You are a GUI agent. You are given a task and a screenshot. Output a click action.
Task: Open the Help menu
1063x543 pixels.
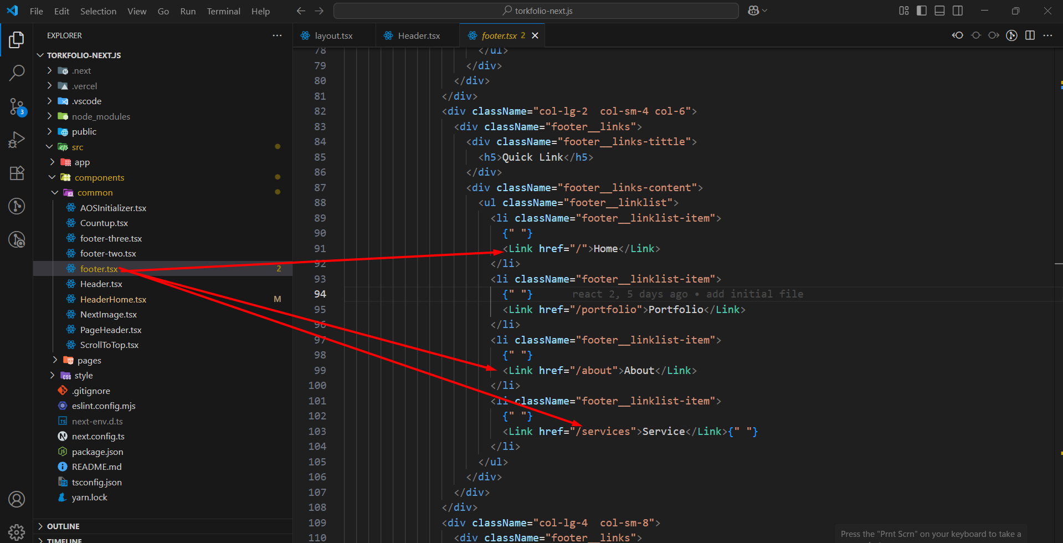(260, 11)
